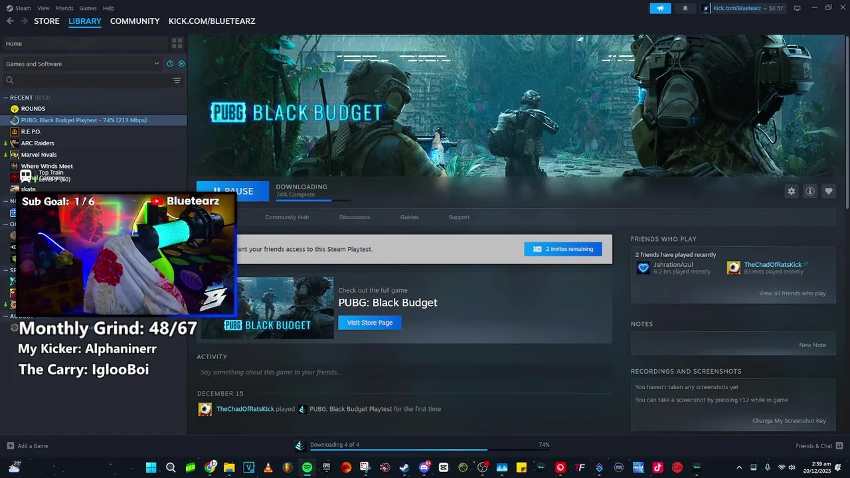Open the View menu
The image size is (850, 478).
click(43, 8)
